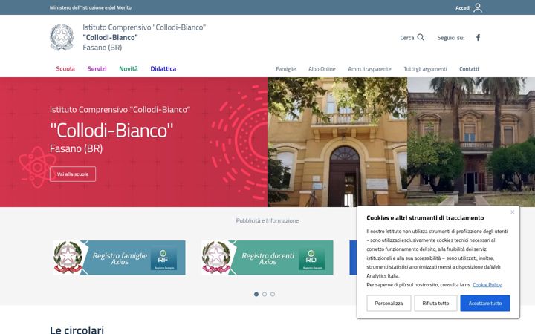Image resolution: width=535 pixels, height=334 pixels.
Task: Click the Cerca search label
Action: [x=406, y=38]
